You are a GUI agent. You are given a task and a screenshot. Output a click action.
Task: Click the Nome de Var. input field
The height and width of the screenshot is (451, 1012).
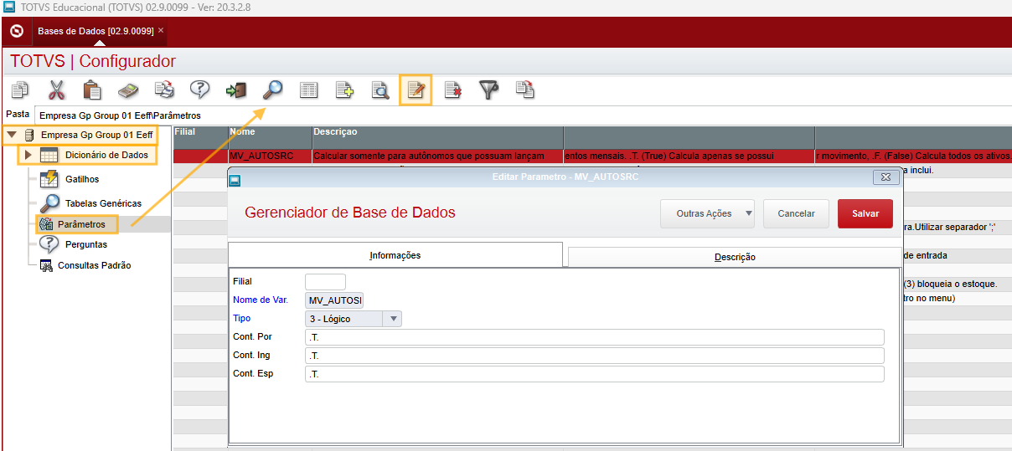click(334, 300)
